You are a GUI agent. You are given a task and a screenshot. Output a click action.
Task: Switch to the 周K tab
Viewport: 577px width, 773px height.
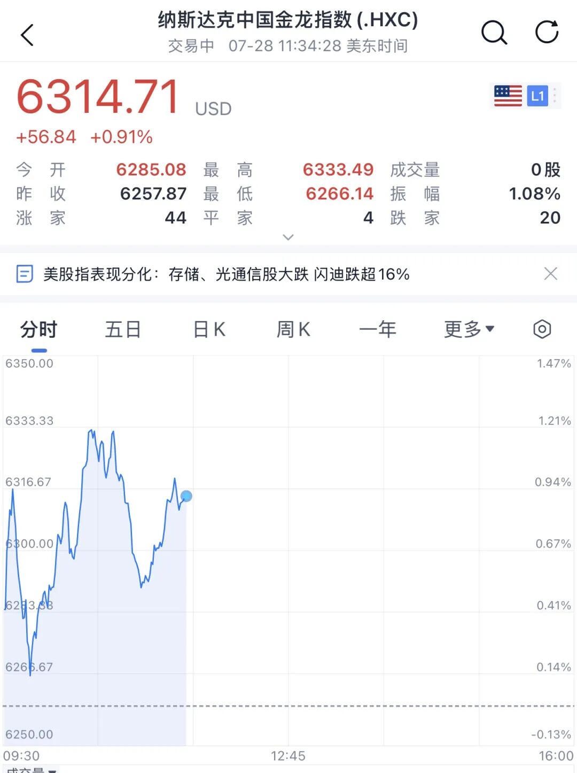coord(293,329)
